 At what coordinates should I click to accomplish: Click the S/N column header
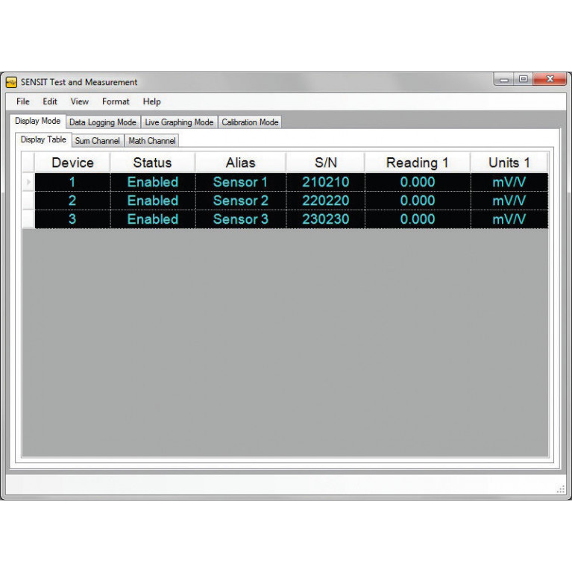325,163
